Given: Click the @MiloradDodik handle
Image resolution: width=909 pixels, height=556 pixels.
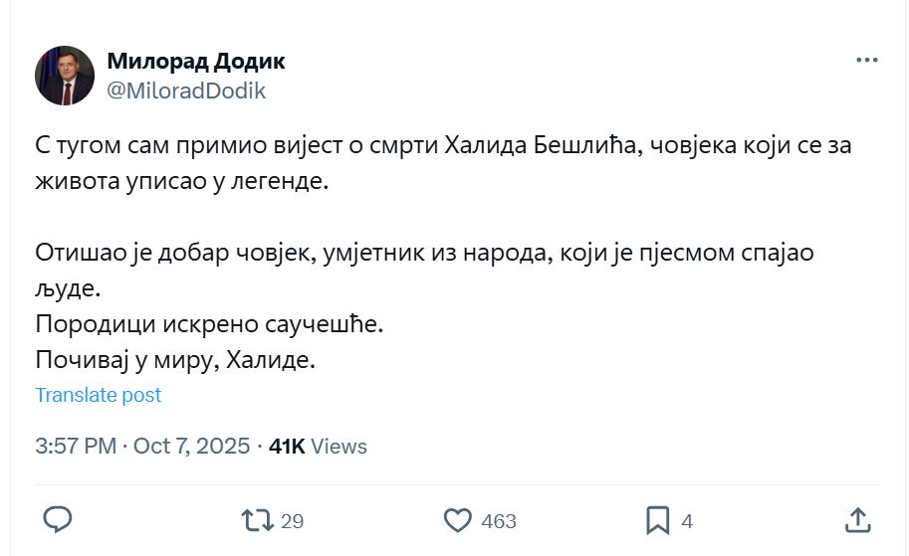Looking at the screenshot, I should [x=186, y=91].
